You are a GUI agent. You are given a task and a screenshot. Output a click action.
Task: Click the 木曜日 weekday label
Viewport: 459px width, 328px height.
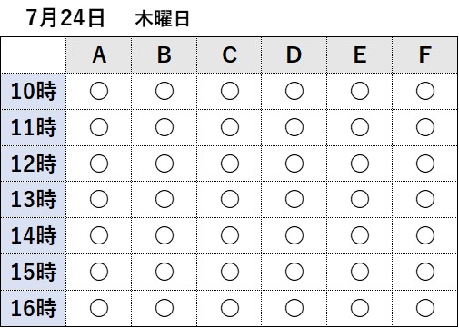point(163,19)
